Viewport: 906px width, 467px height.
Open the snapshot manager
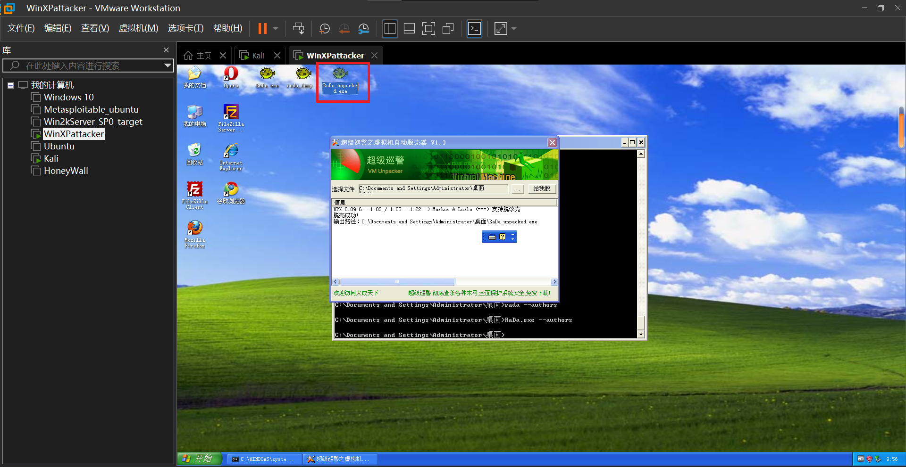[364, 29]
